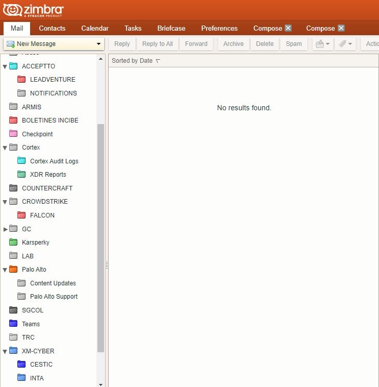Close the first Compose tab
The image size is (379, 387).
(x=288, y=29)
